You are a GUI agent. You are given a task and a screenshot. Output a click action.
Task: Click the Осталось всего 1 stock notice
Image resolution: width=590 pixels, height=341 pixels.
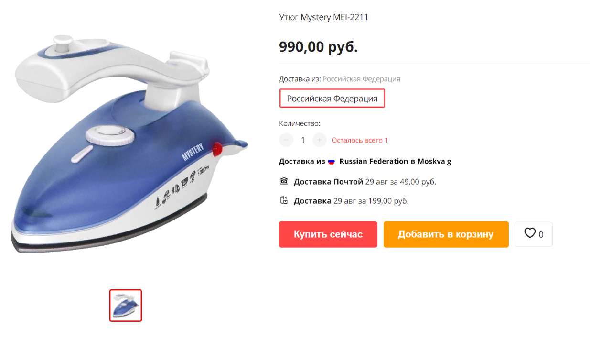click(x=360, y=140)
